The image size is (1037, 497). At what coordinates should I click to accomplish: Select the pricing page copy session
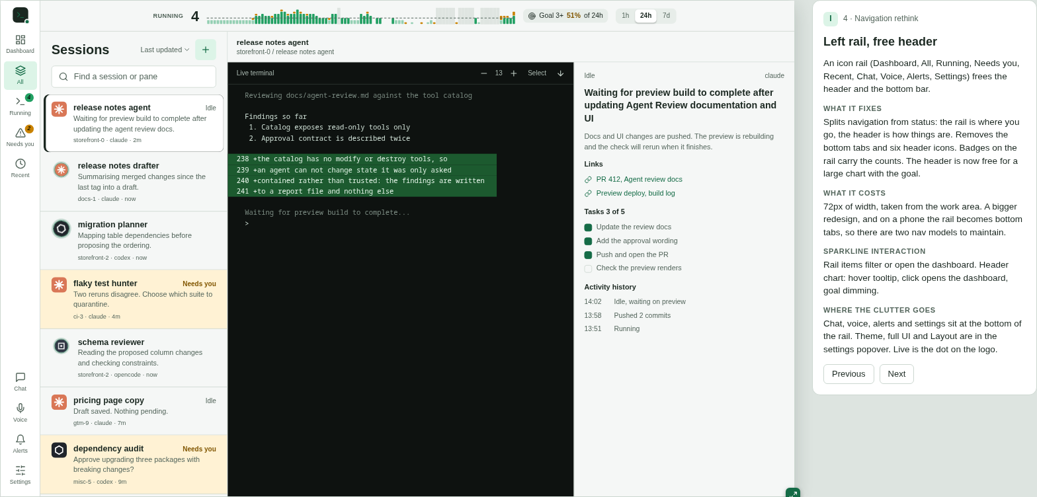[x=134, y=411]
